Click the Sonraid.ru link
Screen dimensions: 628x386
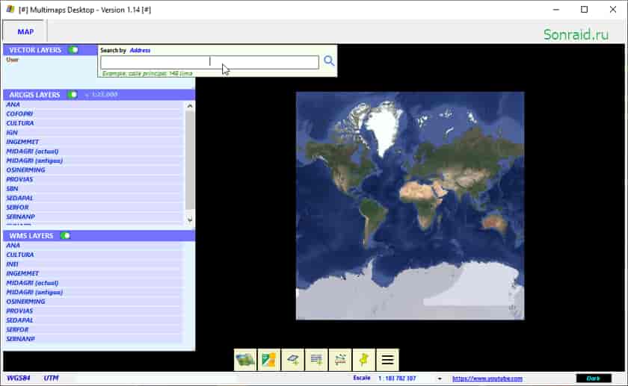[576, 34]
